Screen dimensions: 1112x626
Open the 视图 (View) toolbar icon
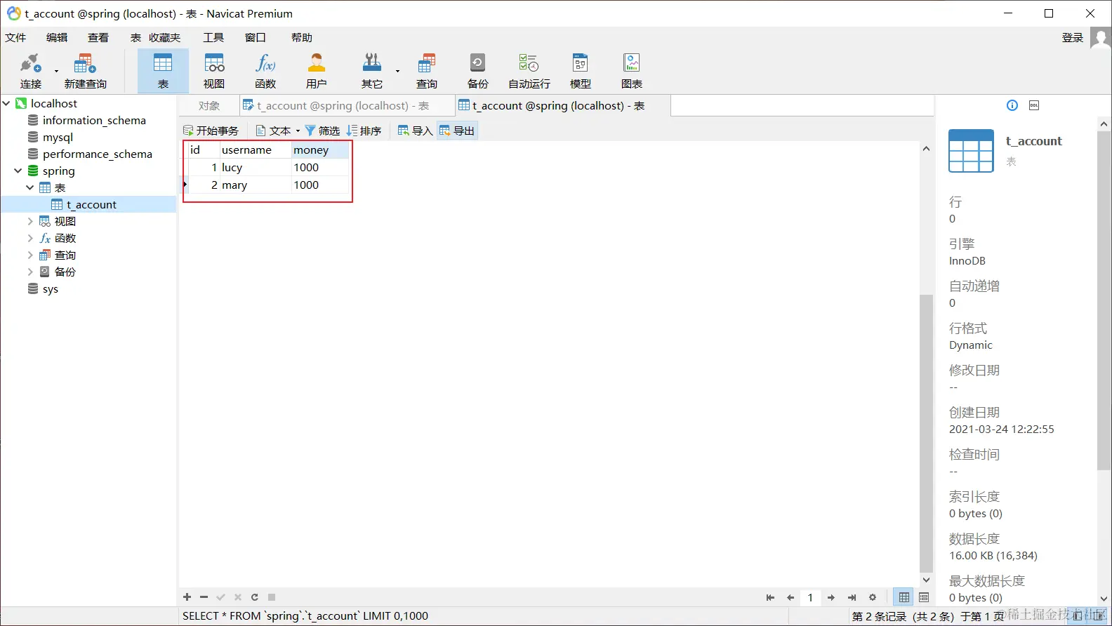pyautogui.click(x=214, y=71)
